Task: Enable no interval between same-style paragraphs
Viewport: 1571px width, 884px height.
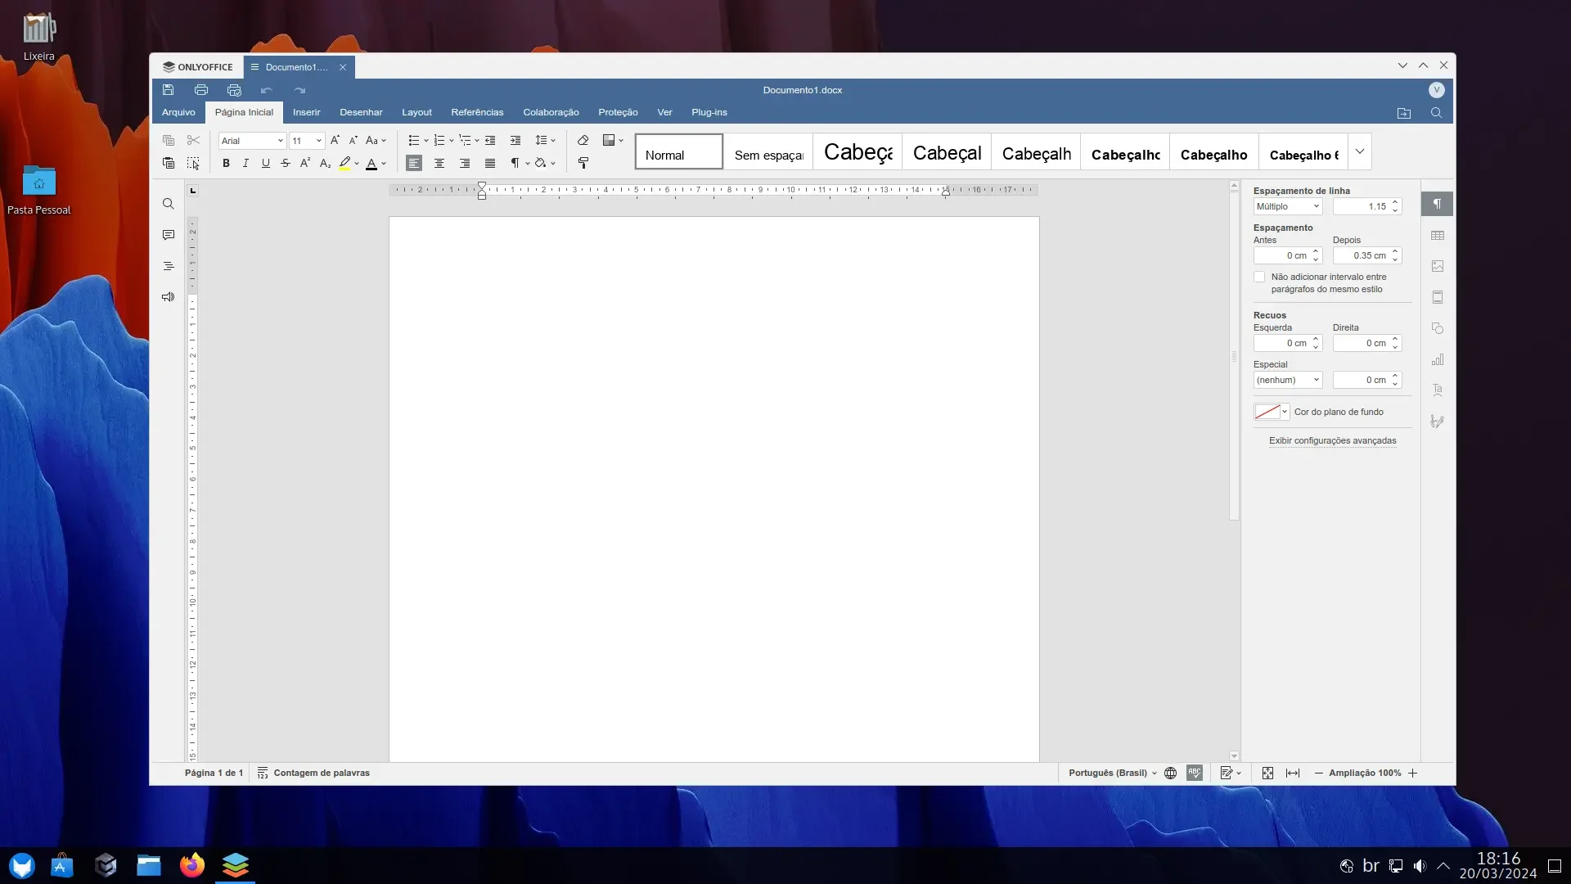Action: pos(1260,277)
